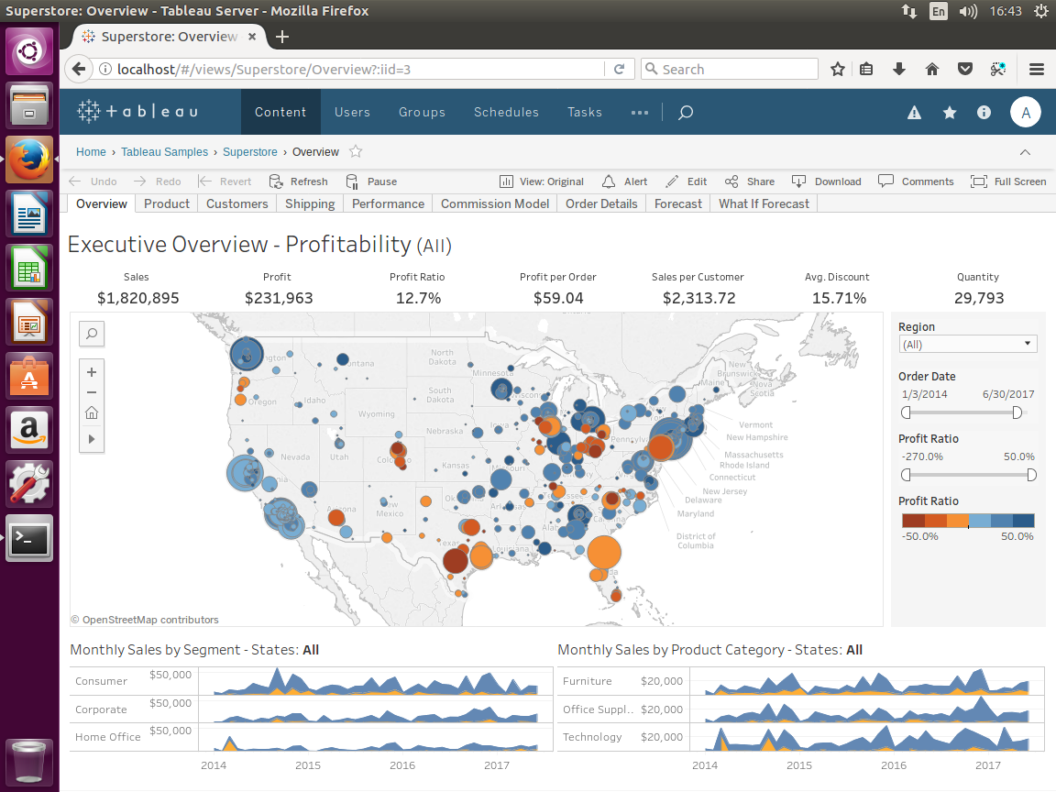The image size is (1056, 792).
Task: Open the Users menu in navigation
Action: (x=352, y=113)
